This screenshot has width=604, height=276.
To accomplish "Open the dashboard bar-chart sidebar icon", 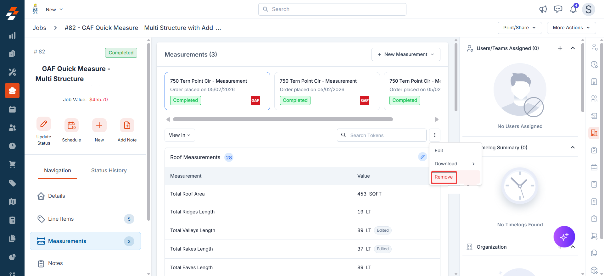I will pyautogui.click(x=12, y=36).
